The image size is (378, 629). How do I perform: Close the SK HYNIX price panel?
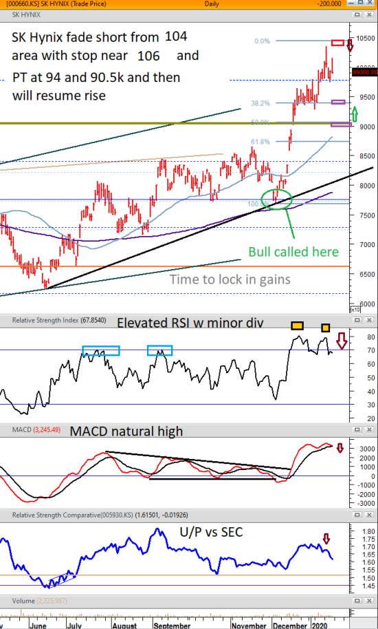369,15
